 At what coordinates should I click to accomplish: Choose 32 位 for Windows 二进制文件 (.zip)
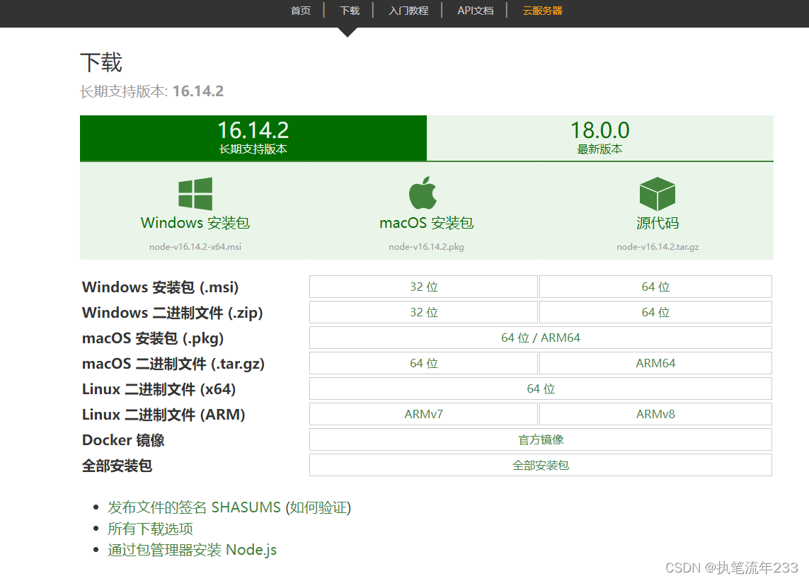click(x=423, y=312)
